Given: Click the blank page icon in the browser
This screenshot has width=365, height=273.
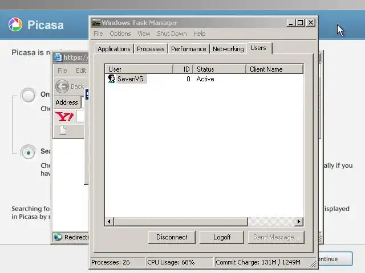Looking at the screenshot, I should tap(63, 130).
